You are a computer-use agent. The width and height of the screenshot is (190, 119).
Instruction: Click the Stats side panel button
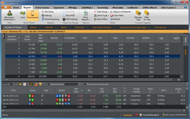tap(3, 36)
